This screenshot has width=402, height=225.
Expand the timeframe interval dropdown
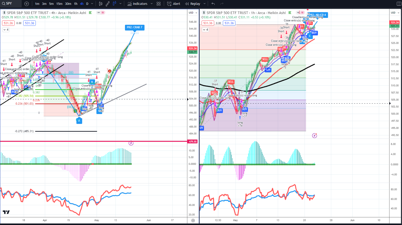click(92, 4)
